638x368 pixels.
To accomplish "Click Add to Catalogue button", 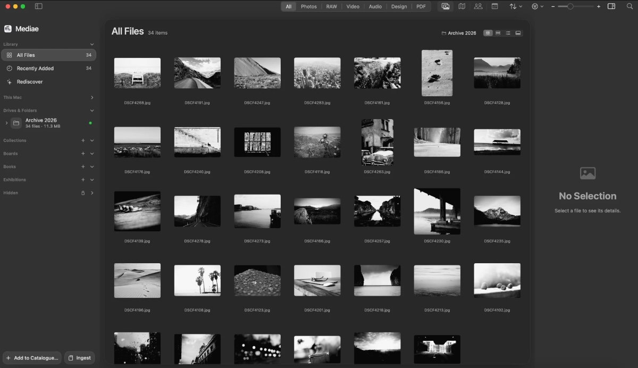I will pos(32,358).
